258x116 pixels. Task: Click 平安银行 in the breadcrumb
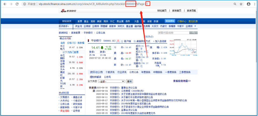88,33
